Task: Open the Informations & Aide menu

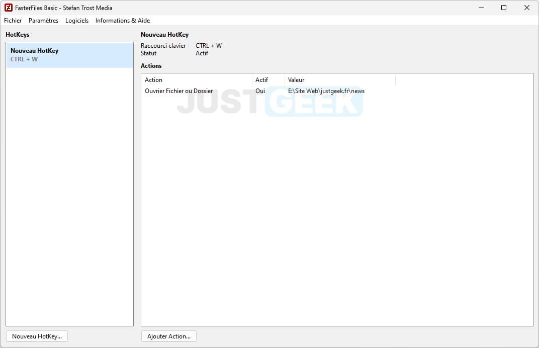Action: pos(123,21)
